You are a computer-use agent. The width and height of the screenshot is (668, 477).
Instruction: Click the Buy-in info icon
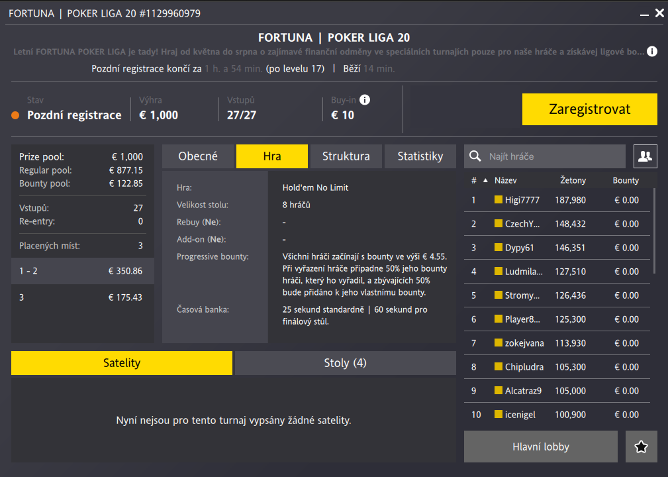click(x=365, y=100)
